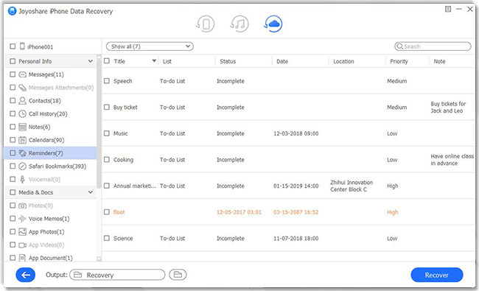Screen dimensions: 479x291
Task: Click the Reminders tag icon
Action: [x=23, y=153]
